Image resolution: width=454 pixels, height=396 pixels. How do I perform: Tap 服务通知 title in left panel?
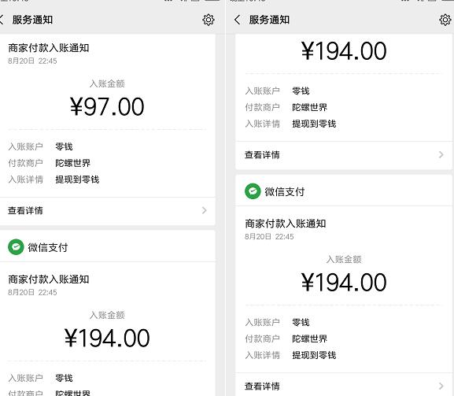(32, 20)
